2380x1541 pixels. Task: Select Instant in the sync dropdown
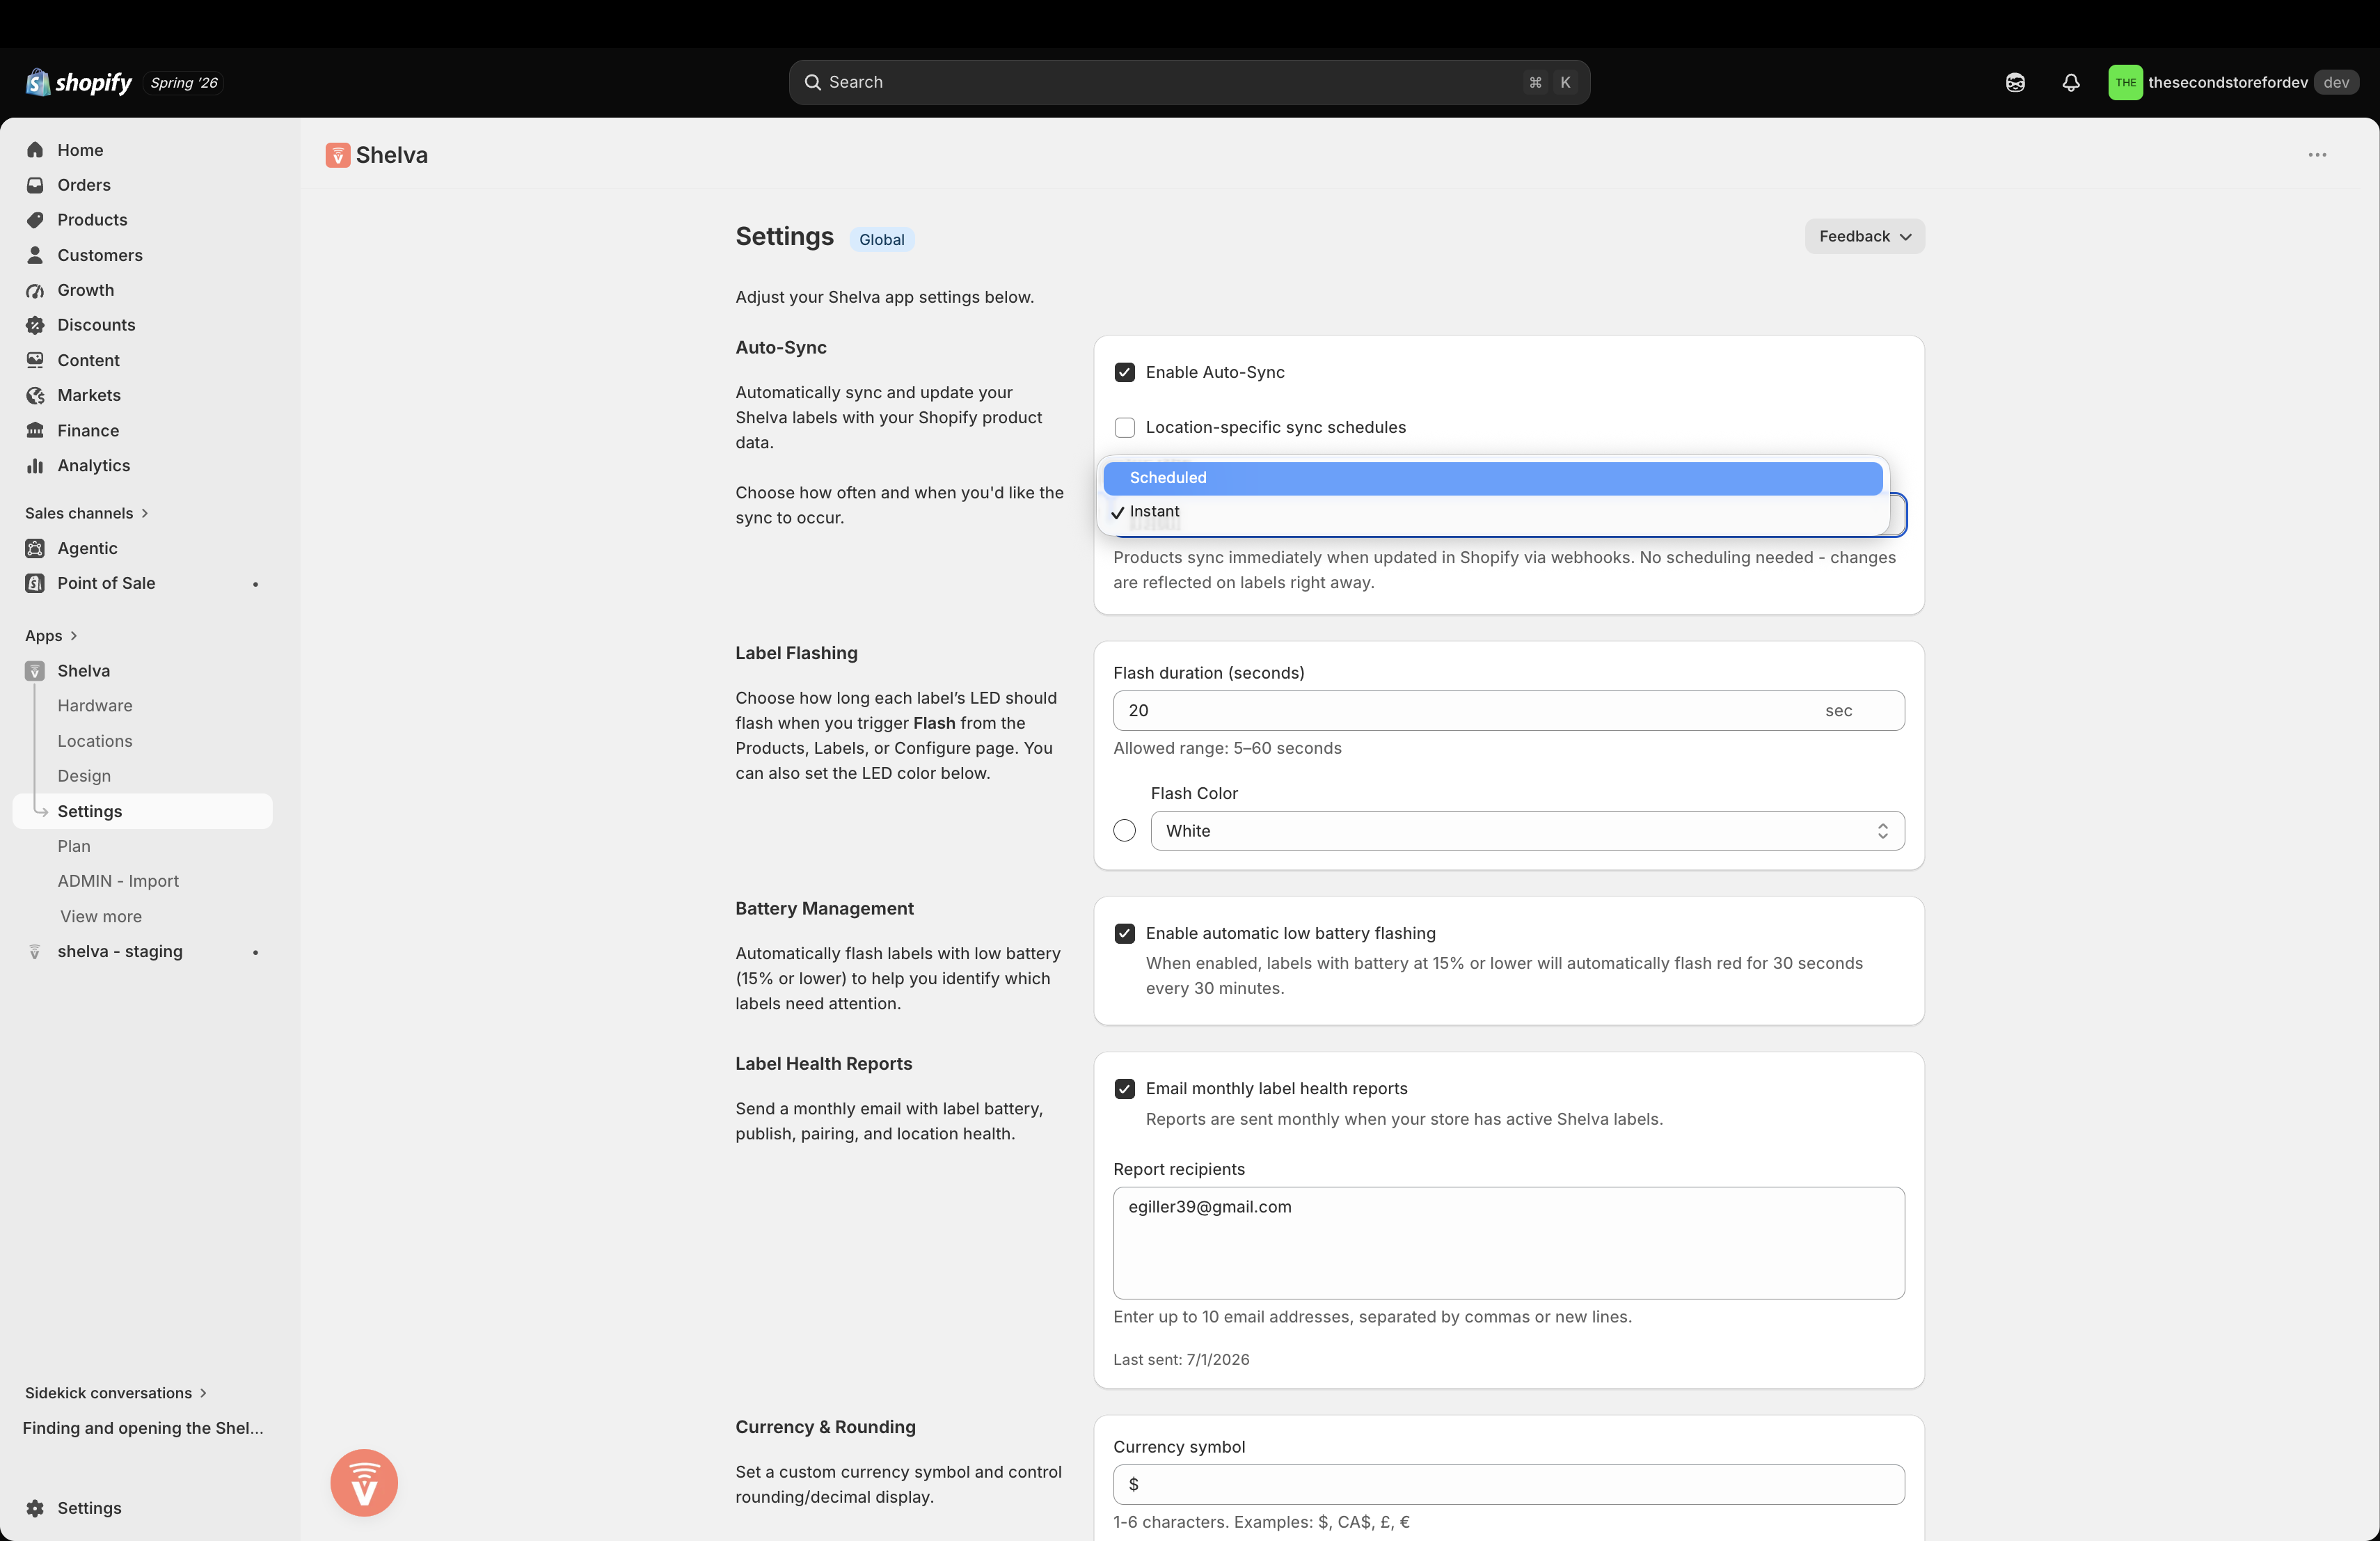1492,511
